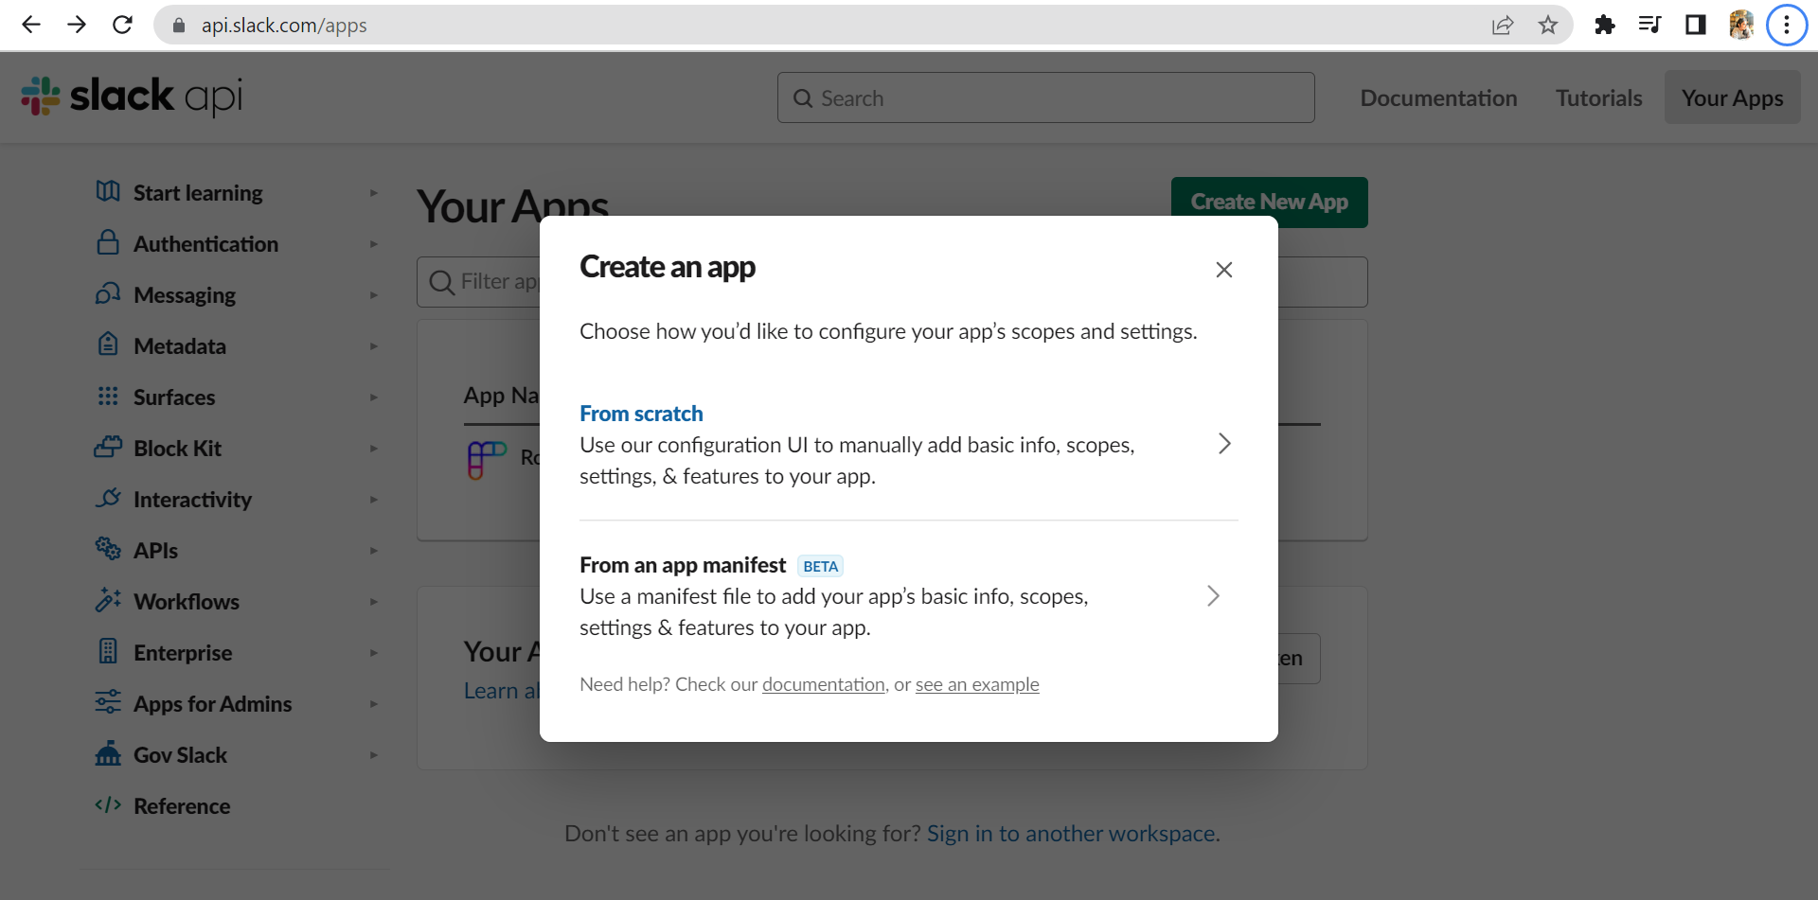Click the Start learning book icon
This screenshot has width=1818, height=900.
tap(108, 192)
